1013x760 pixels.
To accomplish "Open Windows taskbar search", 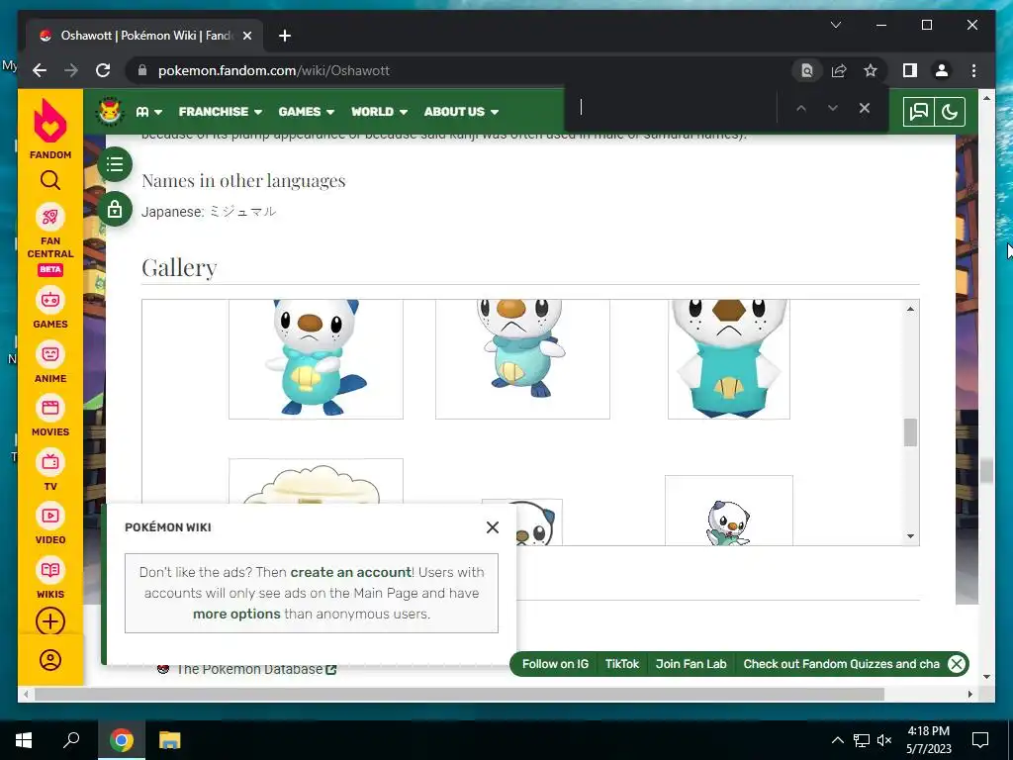I will [71, 740].
